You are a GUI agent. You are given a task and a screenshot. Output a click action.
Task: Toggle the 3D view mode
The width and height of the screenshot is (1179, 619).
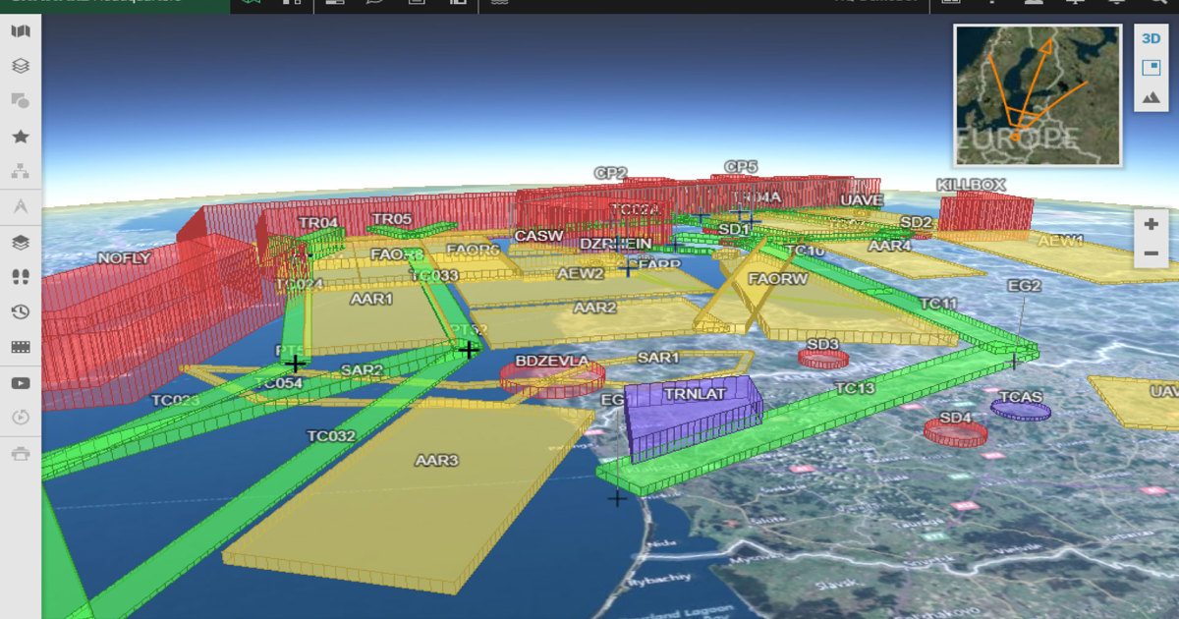pos(1150,39)
